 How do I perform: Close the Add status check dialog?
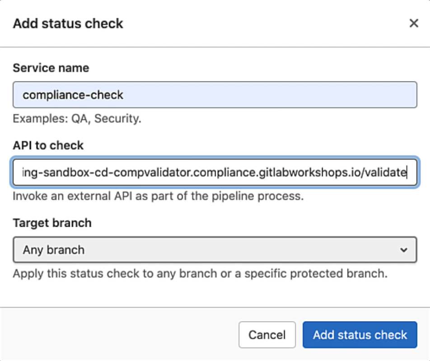413,23
